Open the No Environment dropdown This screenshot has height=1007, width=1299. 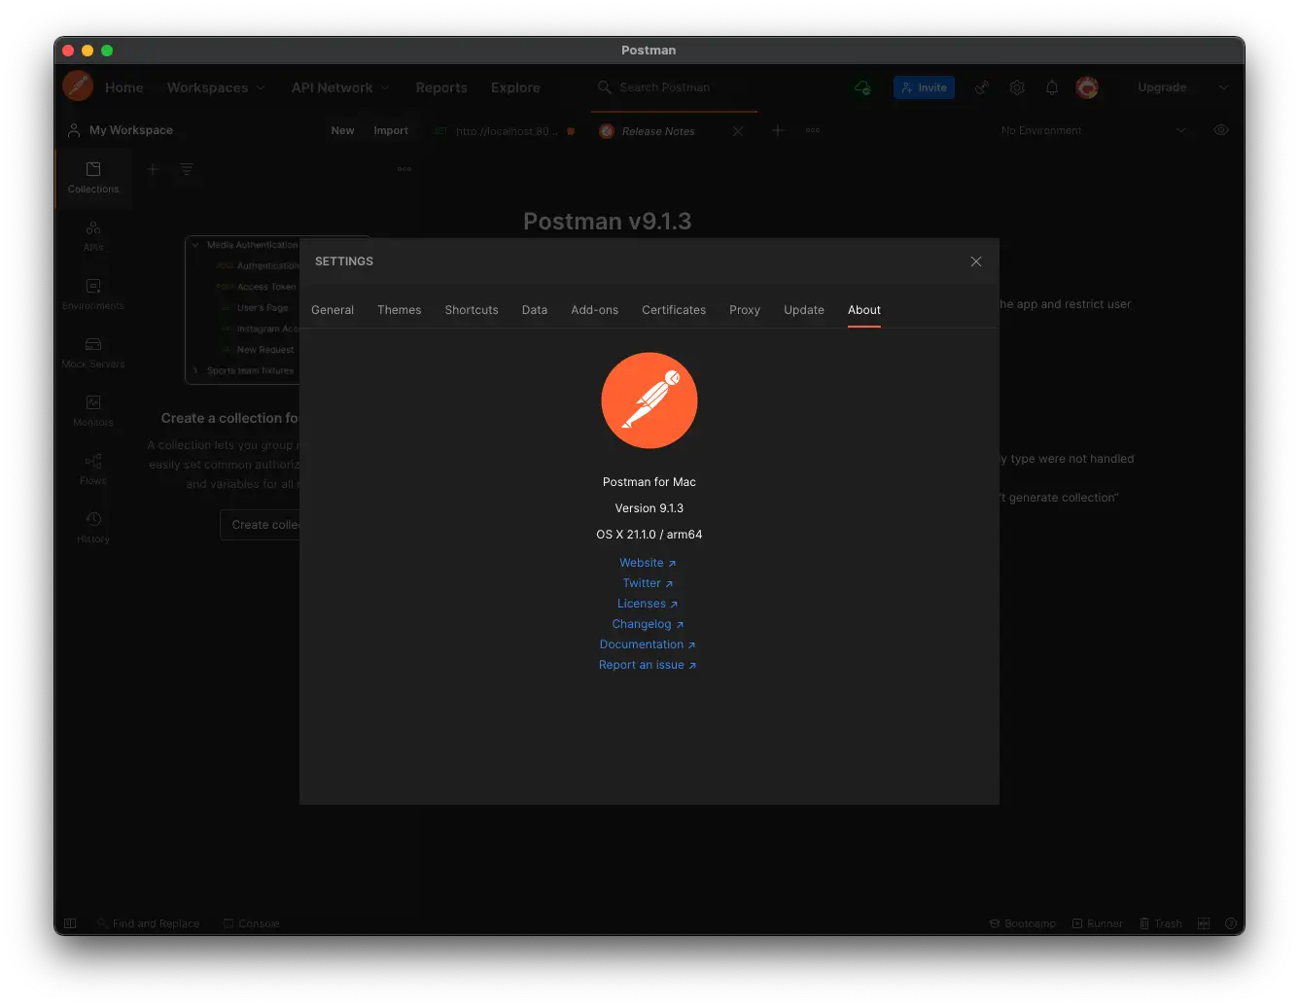1093,130
